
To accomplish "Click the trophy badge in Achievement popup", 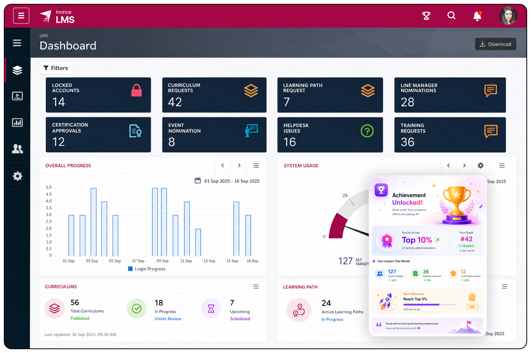I will pyautogui.click(x=381, y=190).
